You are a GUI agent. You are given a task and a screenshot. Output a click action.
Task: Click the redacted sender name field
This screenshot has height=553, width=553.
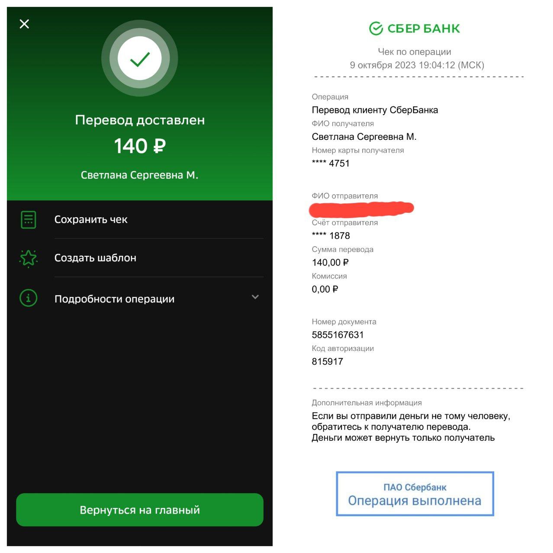coord(362,209)
